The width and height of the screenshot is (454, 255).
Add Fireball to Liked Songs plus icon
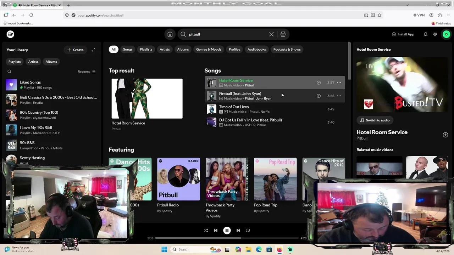pyautogui.click(x=319, y=96)
